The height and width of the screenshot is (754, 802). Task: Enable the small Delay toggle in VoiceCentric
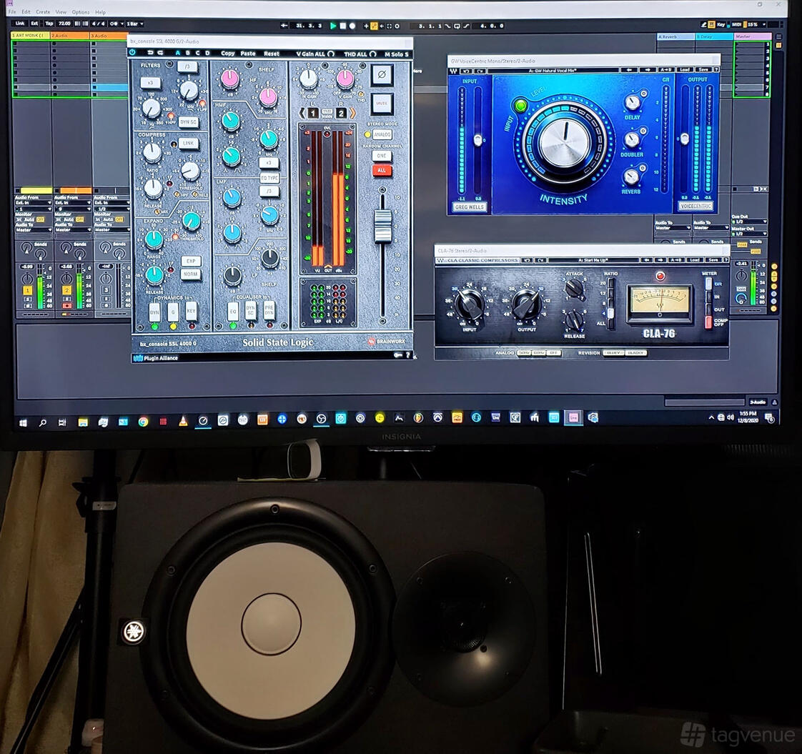coord(644,94)
